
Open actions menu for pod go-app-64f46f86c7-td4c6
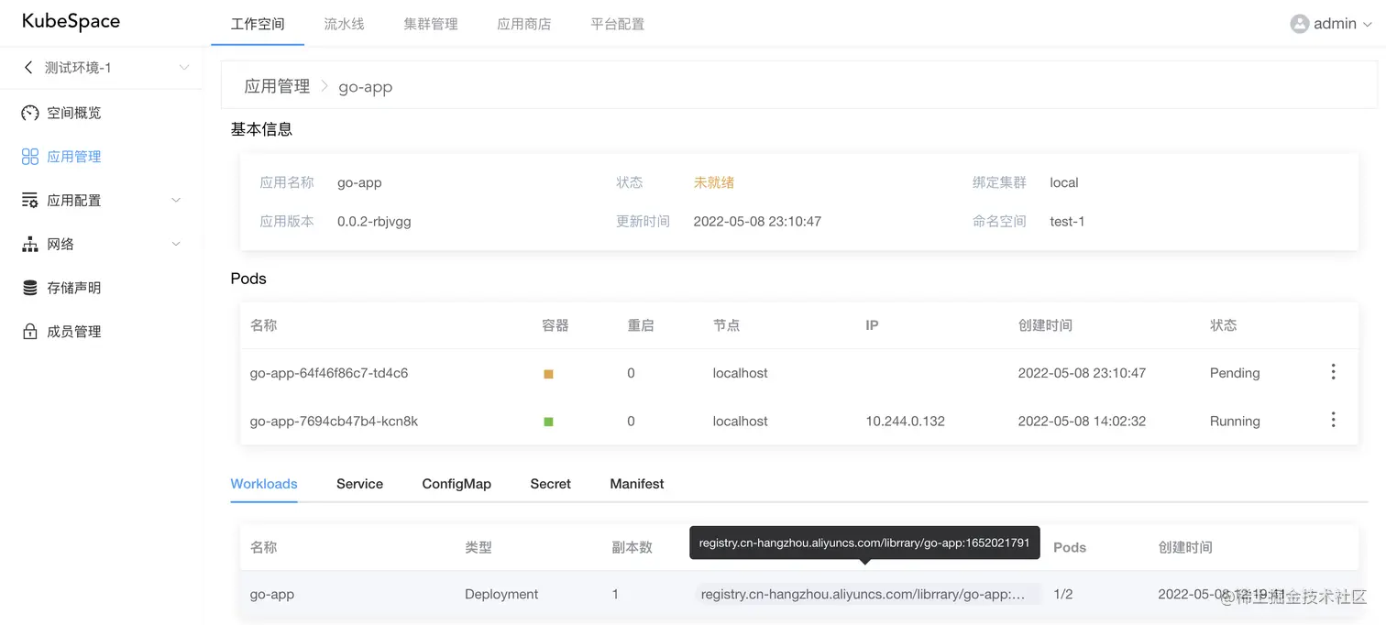point(1333,372)
